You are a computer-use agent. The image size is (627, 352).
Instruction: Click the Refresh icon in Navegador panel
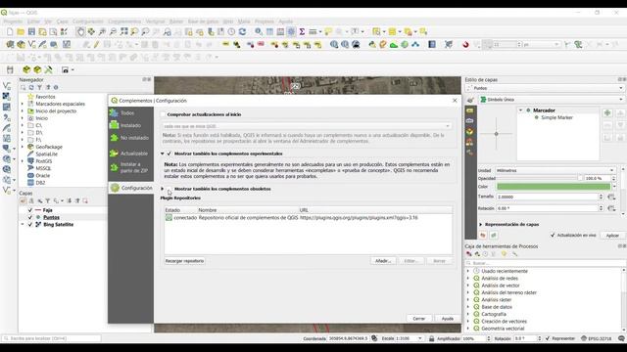click(x=31, y=87)
